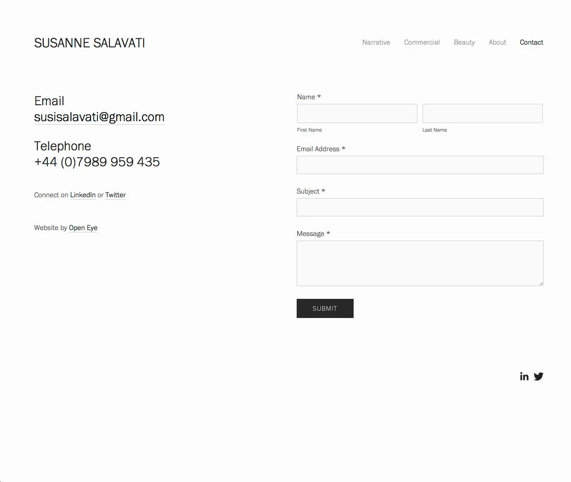
Task: Open the Beauty navigation page
Action: click(x=464, y=42)
